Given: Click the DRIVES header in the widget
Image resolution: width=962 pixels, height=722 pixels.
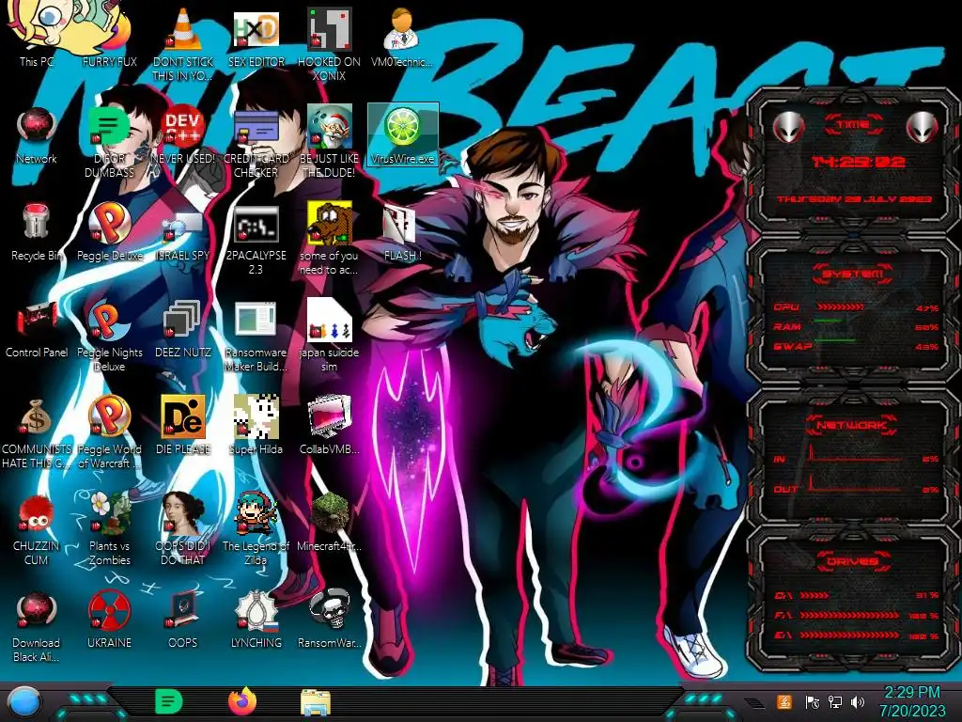Looking at the screenshot, I should 852,561.
